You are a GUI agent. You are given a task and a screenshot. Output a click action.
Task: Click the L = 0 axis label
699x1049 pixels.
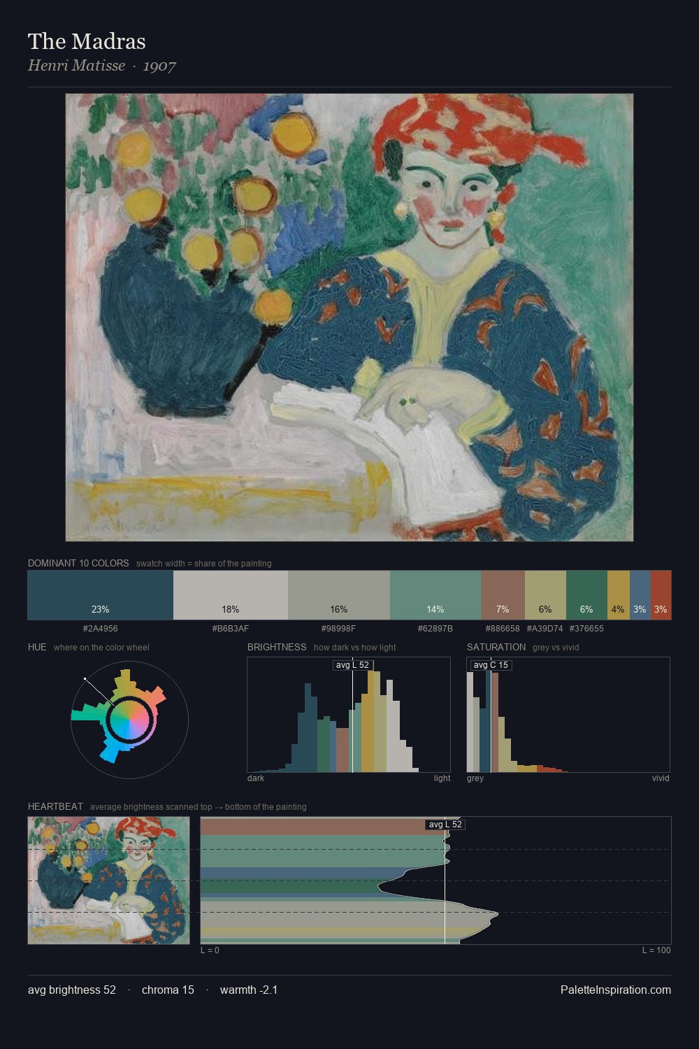pos(210,950)
